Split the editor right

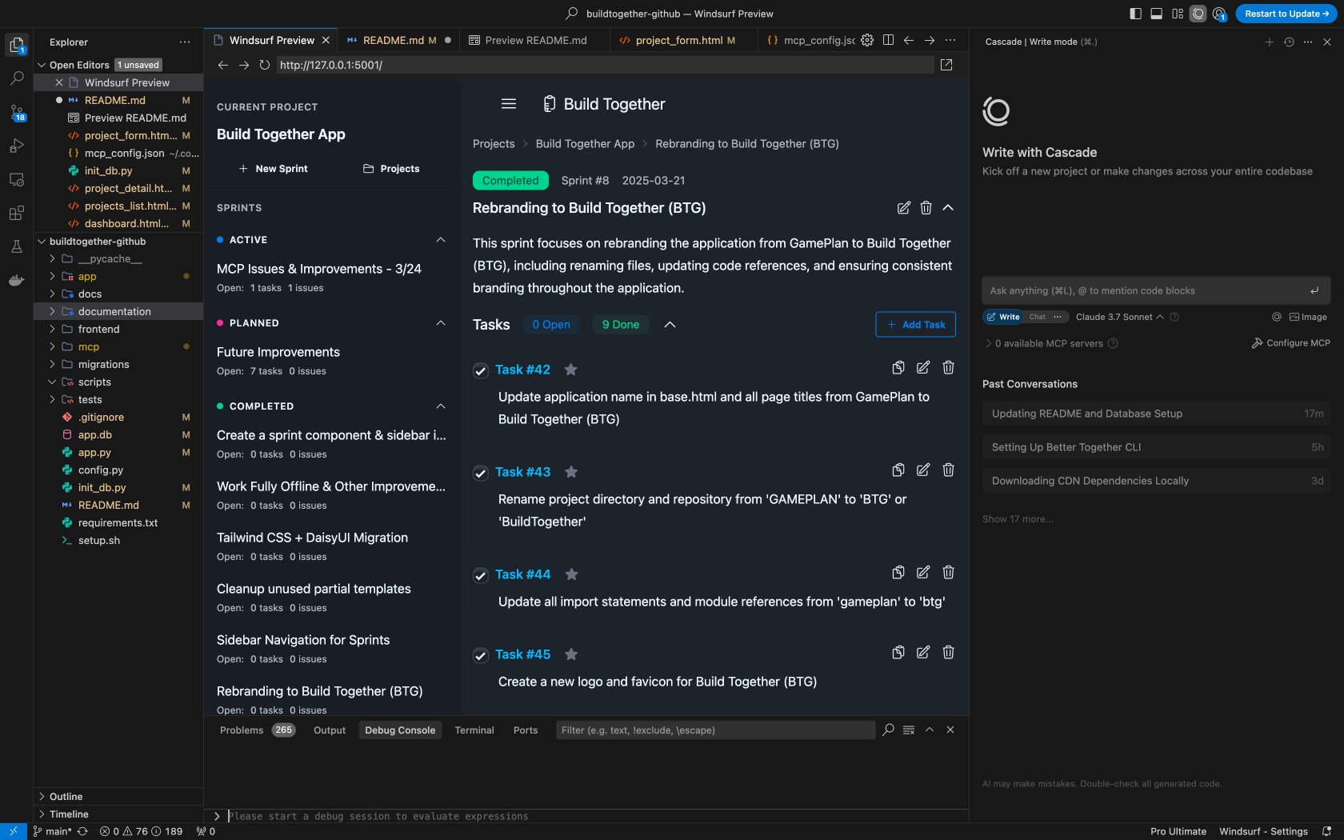(888, 40)
